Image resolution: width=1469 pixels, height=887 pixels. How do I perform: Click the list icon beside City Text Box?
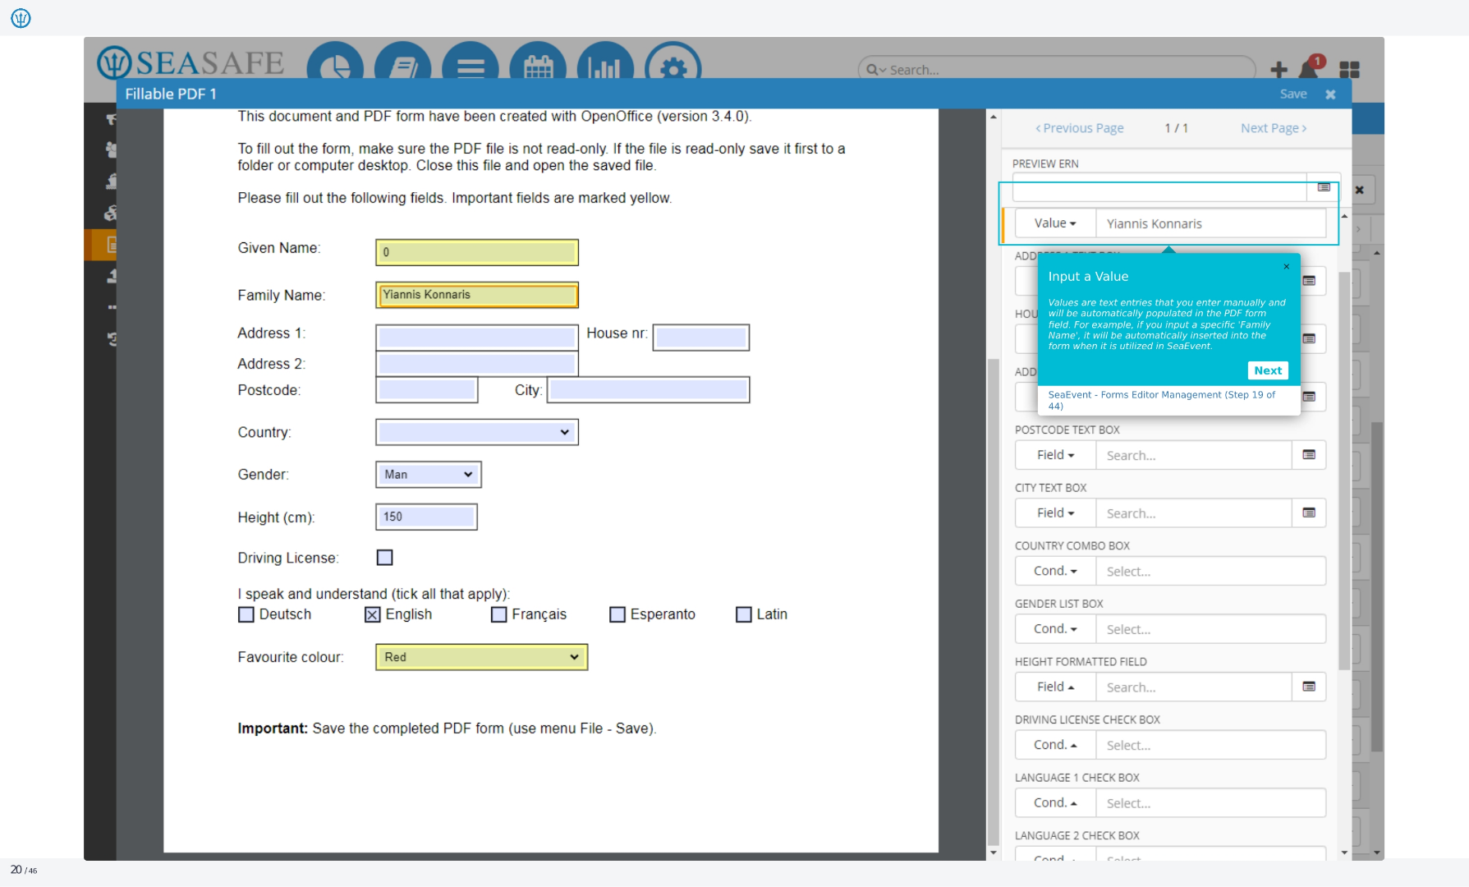pyautogui.click(x=1309, y=513)
